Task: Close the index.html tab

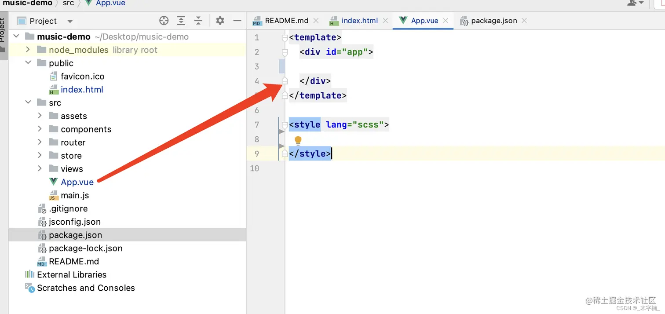Action: [x=385, y=21]
